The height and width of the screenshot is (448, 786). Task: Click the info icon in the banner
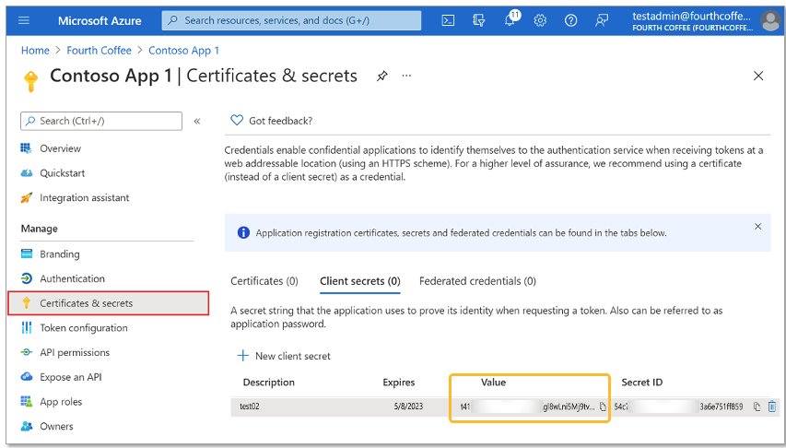[x=243, y=233]
